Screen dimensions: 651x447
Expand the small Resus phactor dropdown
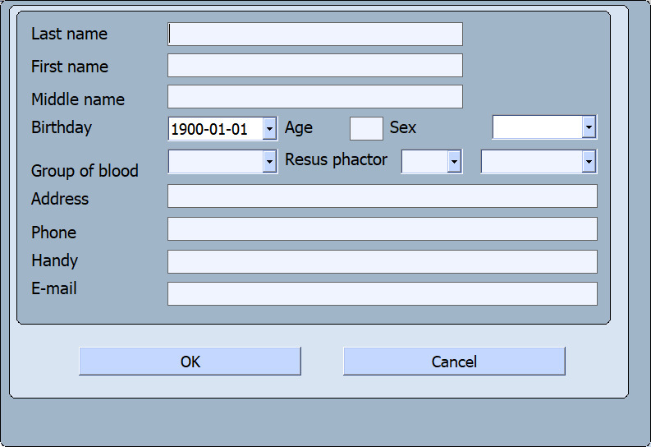454,162
